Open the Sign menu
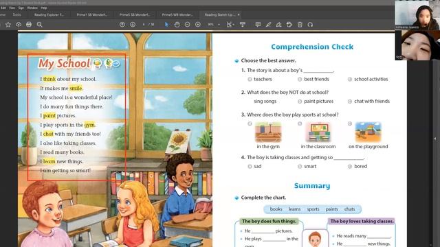Screen dimensions: 440x247 click(21, 8)
